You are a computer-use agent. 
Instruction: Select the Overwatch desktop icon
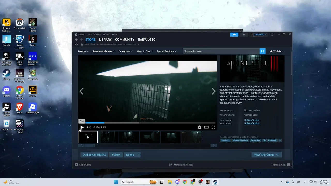[19, 24]
